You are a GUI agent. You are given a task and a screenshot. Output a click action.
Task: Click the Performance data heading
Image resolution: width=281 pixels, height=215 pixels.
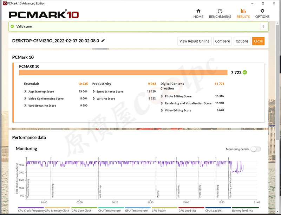(x=29, y=138)
